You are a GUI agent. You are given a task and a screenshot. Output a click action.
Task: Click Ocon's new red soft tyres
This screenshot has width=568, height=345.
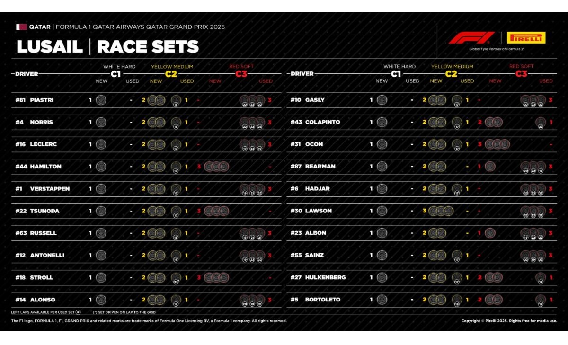tap(497, 144)
